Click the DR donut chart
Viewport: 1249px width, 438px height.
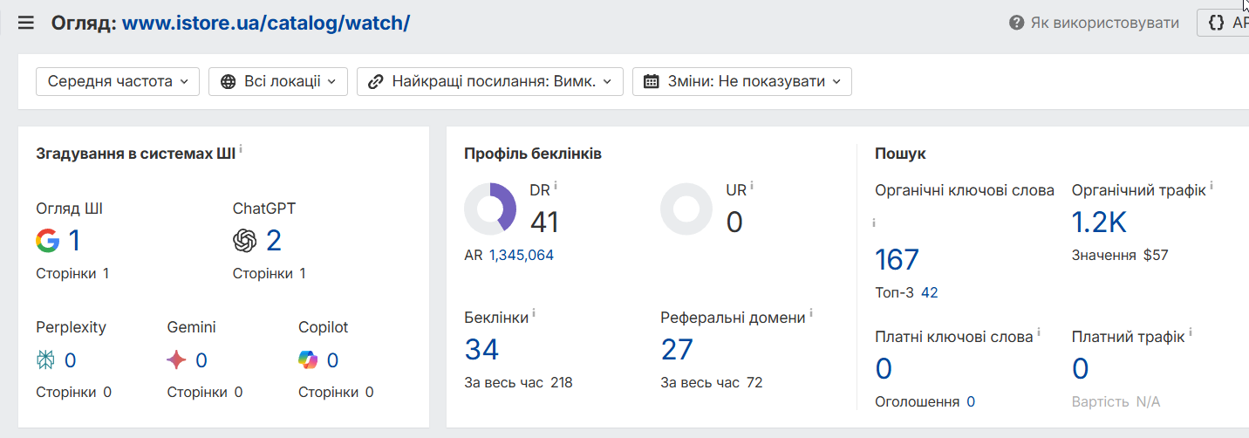[490, 209]
